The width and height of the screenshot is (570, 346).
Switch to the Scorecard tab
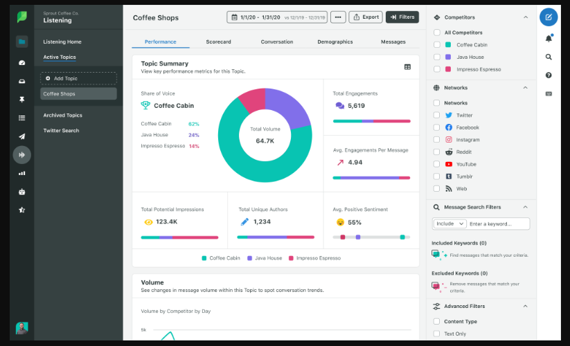pos(218,42)
